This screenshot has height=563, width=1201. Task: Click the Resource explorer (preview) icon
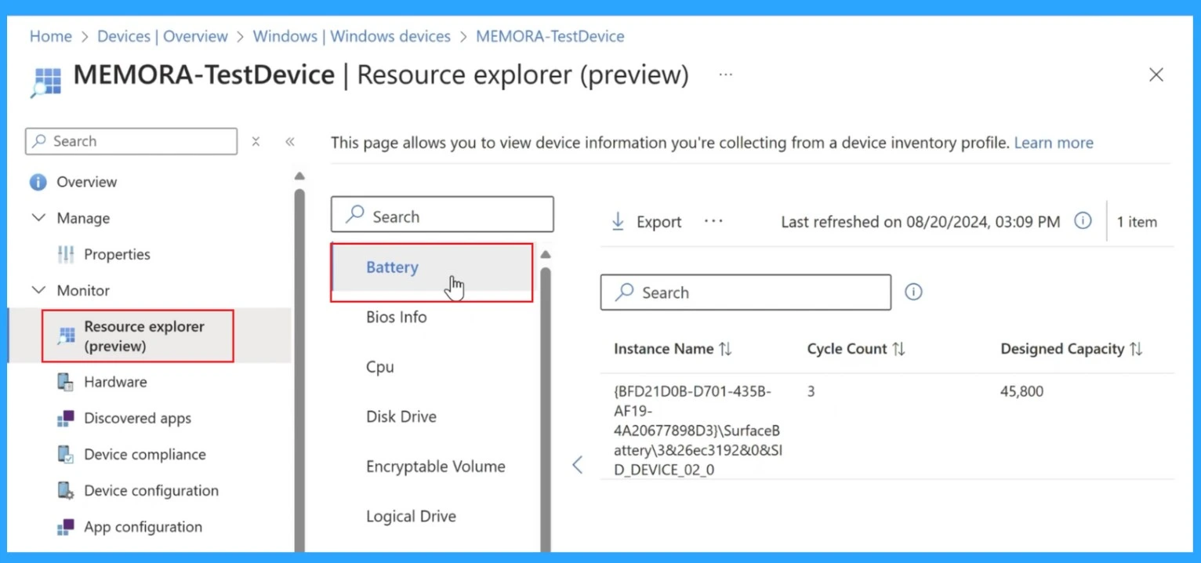(66, 336)
